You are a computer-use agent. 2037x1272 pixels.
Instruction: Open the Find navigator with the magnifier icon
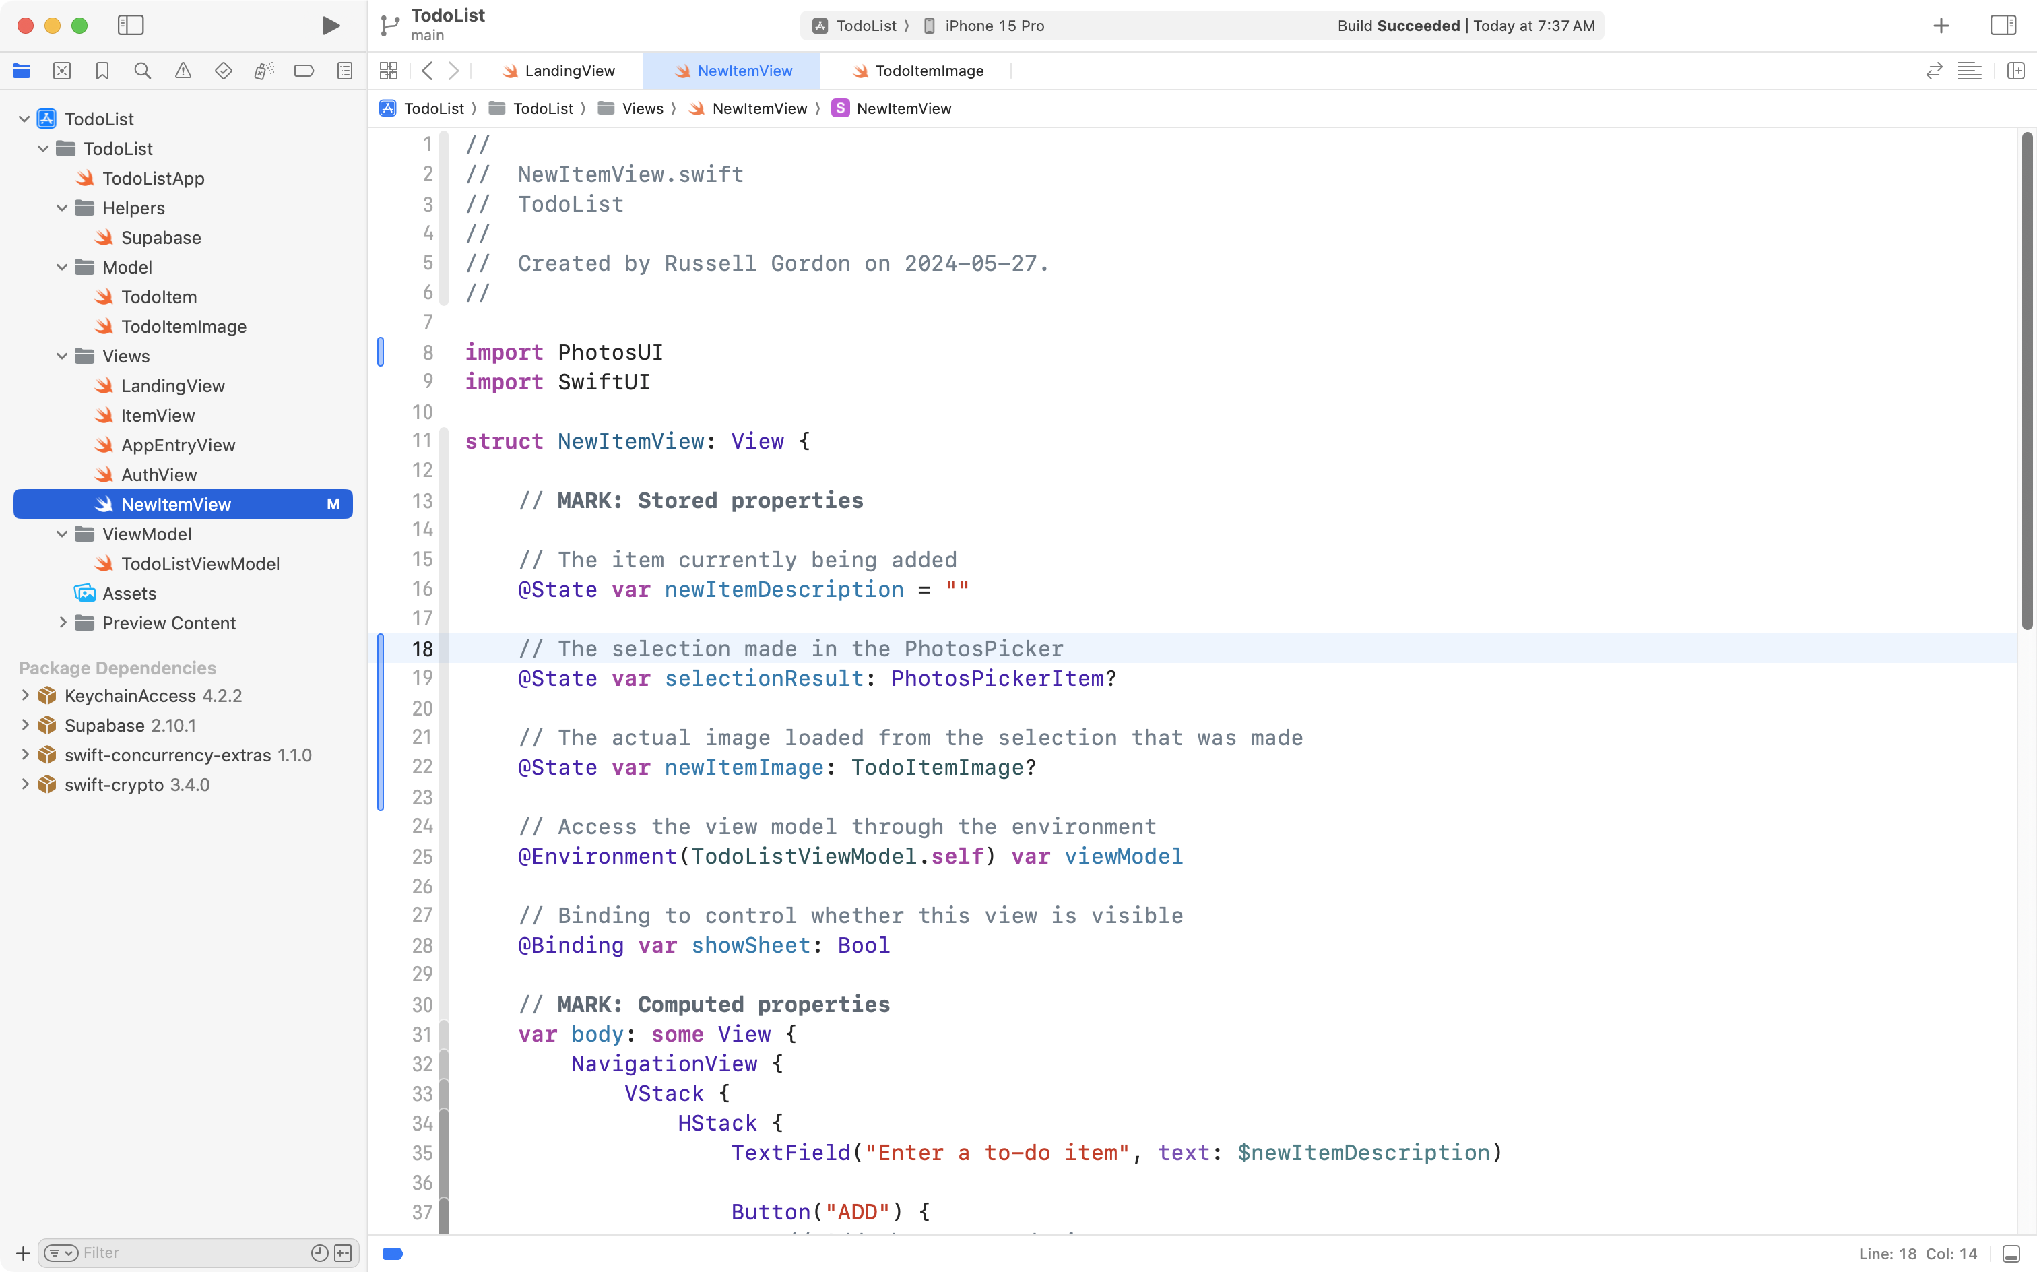[142, 71]
